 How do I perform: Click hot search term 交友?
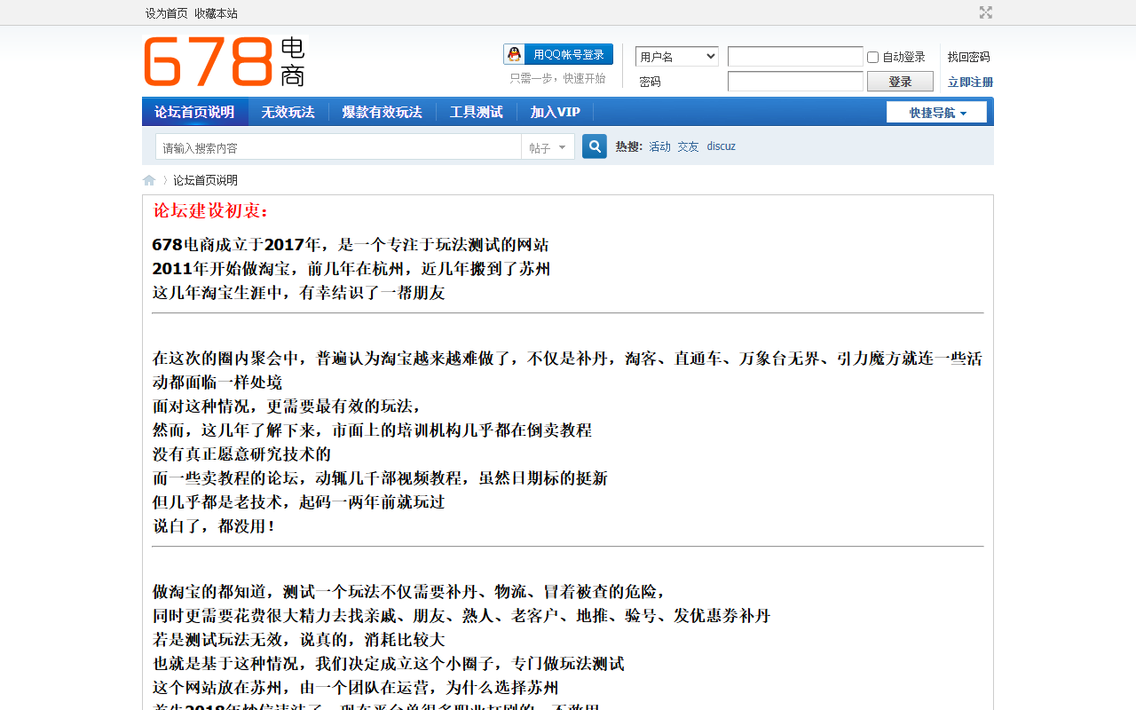[x=688, y=146]
